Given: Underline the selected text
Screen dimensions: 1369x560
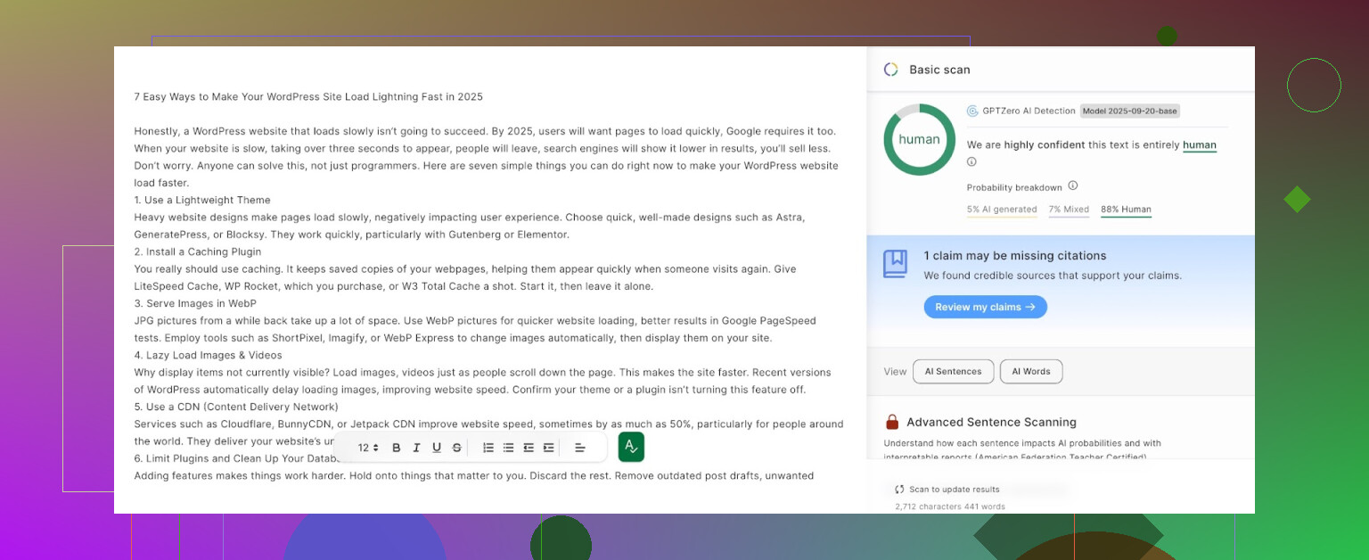Looking at the screenshot, I should pyautogui.click(x=437, y=448).
